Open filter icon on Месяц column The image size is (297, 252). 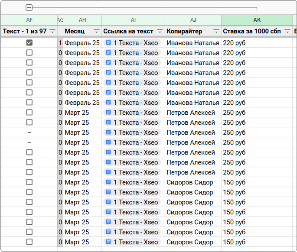click(x=97, y=31)
